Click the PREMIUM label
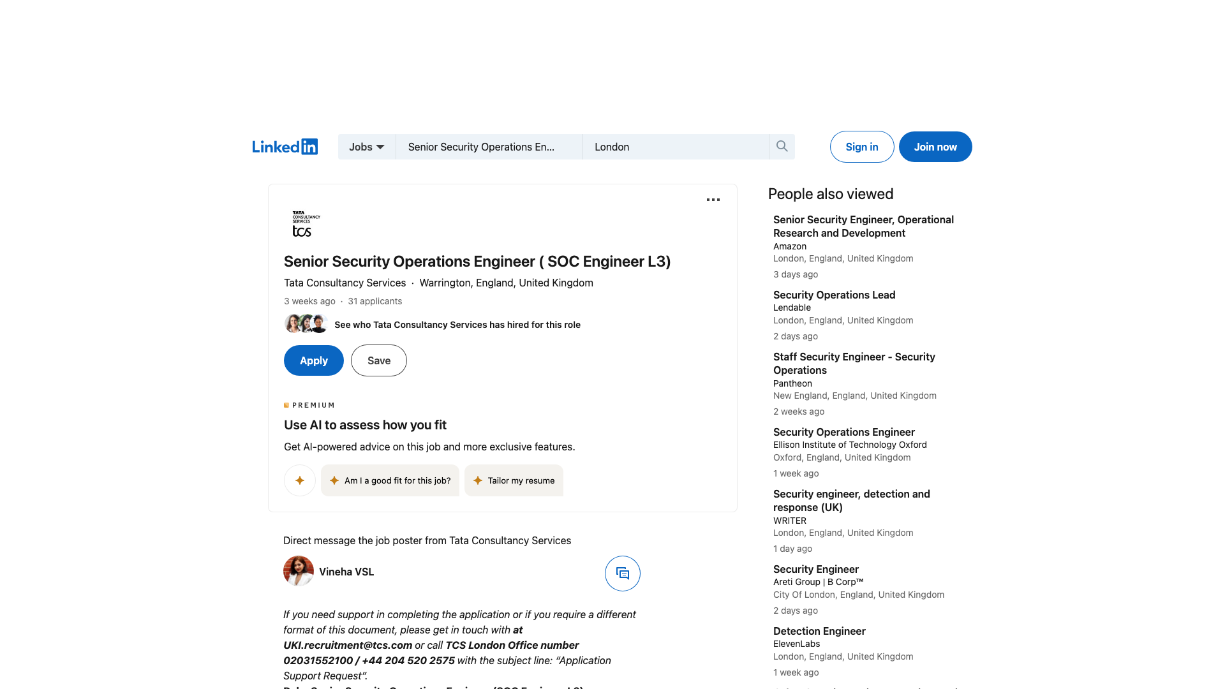1225x689 pixels. point(309,405)
